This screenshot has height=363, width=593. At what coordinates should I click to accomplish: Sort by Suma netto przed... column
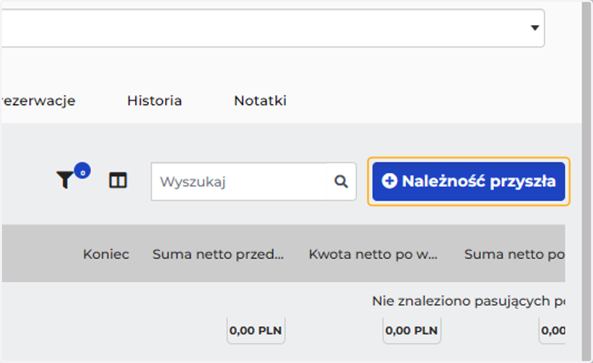coord(218,254)
